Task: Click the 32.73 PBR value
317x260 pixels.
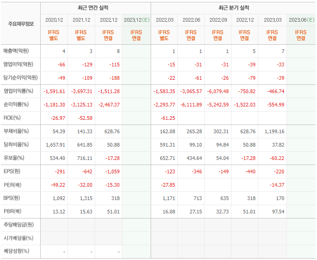Action: coord(222,212)
